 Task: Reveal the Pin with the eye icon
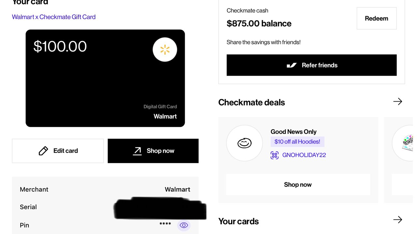(x=184, y=225)
